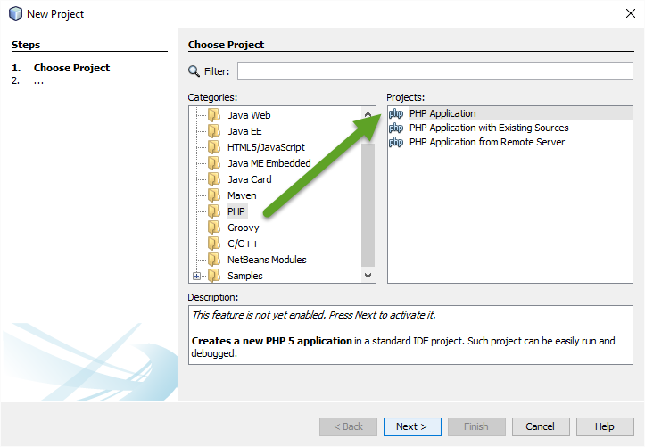Click the Categories scrollbar up arrow
The height and width of the screenshot is (447, 645).
[368, 114]
